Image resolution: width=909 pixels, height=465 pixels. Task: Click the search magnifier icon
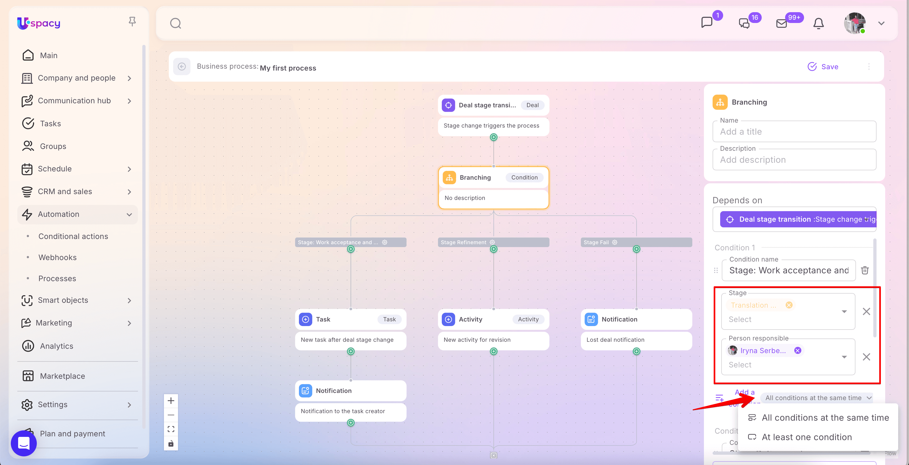175,24
